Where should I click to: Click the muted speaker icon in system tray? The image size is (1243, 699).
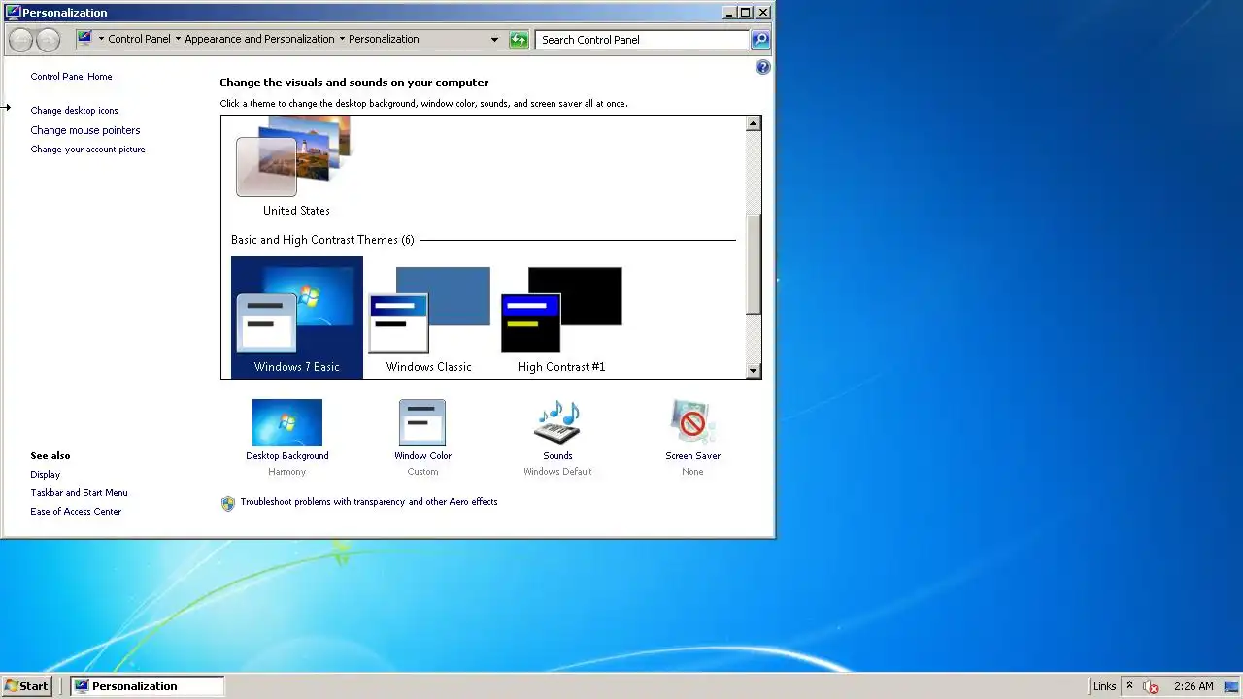1151,686
